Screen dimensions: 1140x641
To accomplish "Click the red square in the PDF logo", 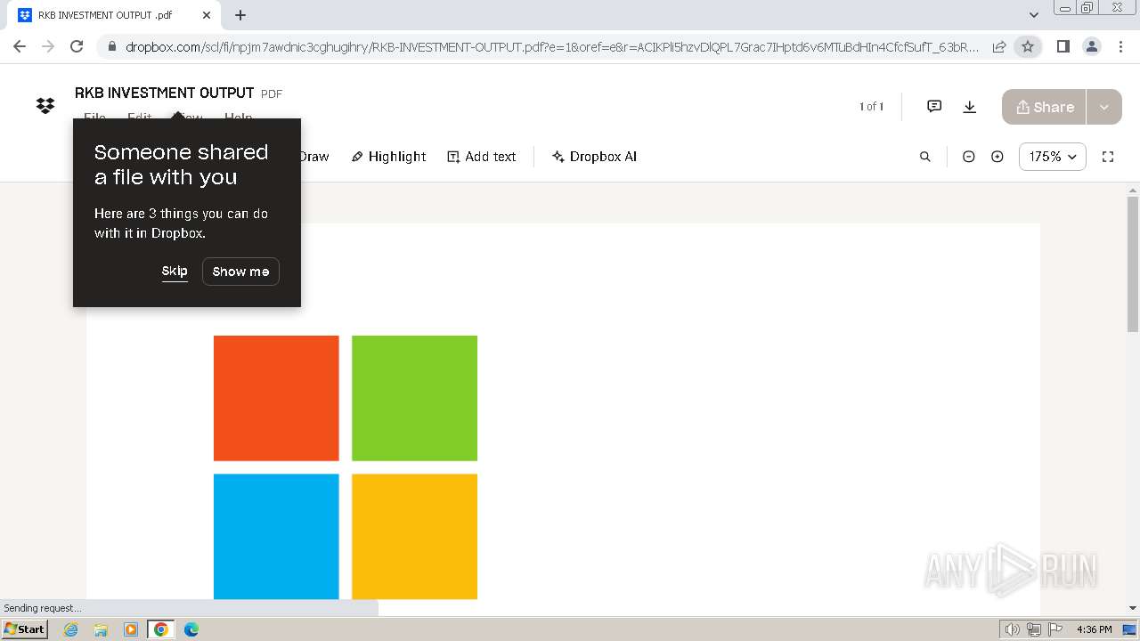I will [276, 398].
